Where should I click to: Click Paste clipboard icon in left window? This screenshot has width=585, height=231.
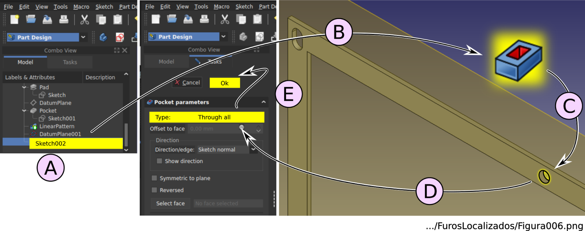[117, 19]
